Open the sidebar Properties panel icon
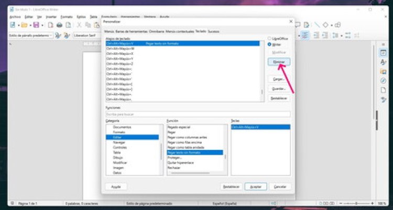The image size is (393, 210). tap(383, 53)
